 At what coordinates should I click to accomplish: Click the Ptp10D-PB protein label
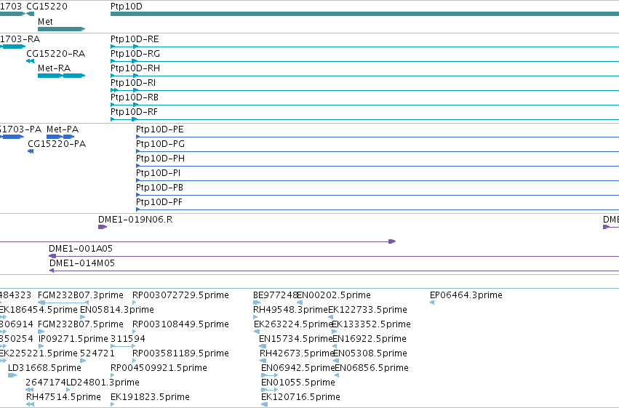coord(159,188)
